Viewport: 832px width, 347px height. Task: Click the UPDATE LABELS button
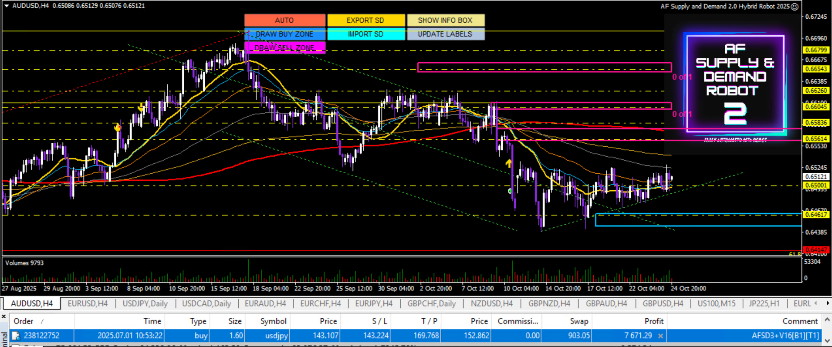(445, 34)
